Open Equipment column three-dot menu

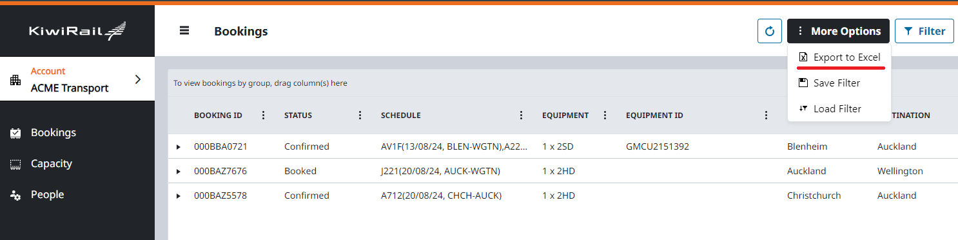point(605,115)
